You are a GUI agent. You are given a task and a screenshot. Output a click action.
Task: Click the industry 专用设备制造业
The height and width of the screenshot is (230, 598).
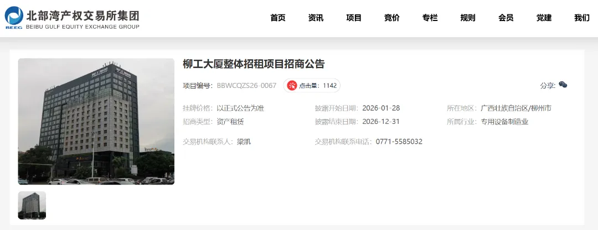coord(504,122)
